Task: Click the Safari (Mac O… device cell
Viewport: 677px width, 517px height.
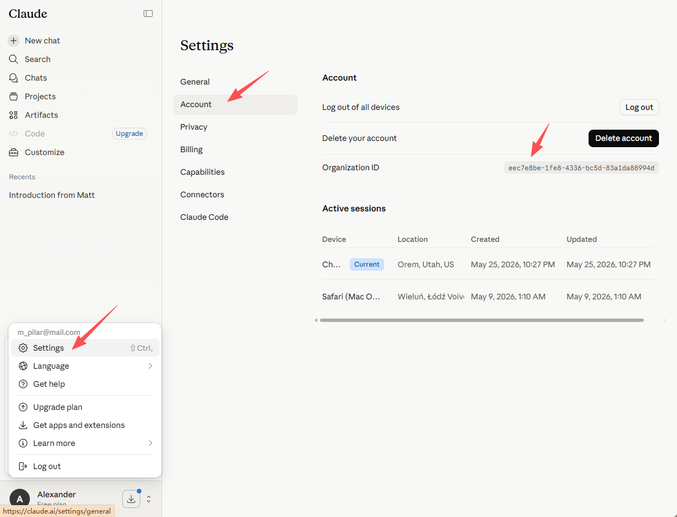Action: coord(351,297)
